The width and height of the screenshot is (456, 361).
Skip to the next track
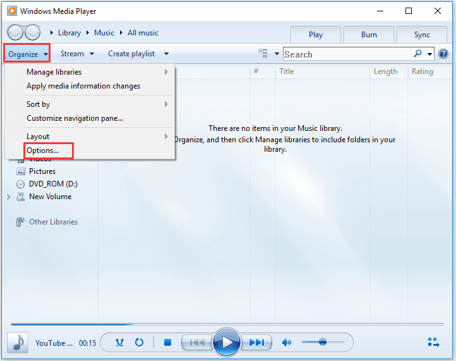point(256,343)
